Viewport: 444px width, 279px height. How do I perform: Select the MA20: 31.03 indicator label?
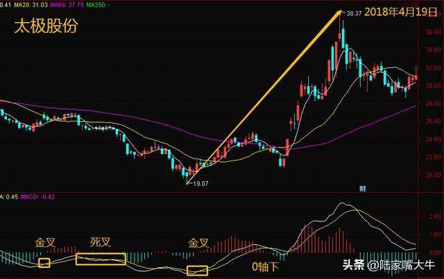pos(31,5)
